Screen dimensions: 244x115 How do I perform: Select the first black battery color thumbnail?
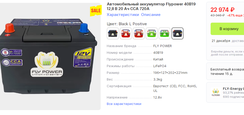pyautogui.click(x=113, y=33)
